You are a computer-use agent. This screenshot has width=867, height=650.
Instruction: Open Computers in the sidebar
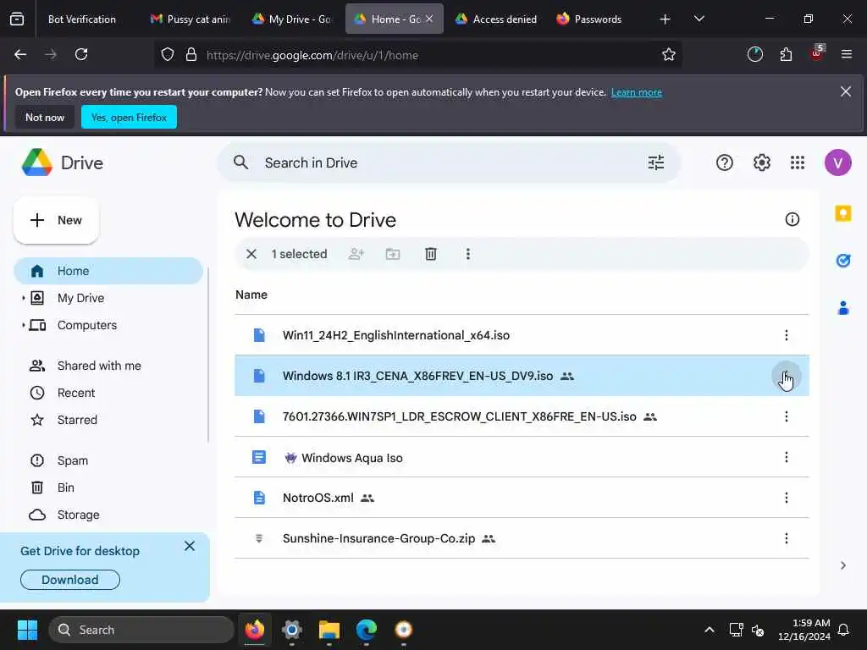pos(87,325)
